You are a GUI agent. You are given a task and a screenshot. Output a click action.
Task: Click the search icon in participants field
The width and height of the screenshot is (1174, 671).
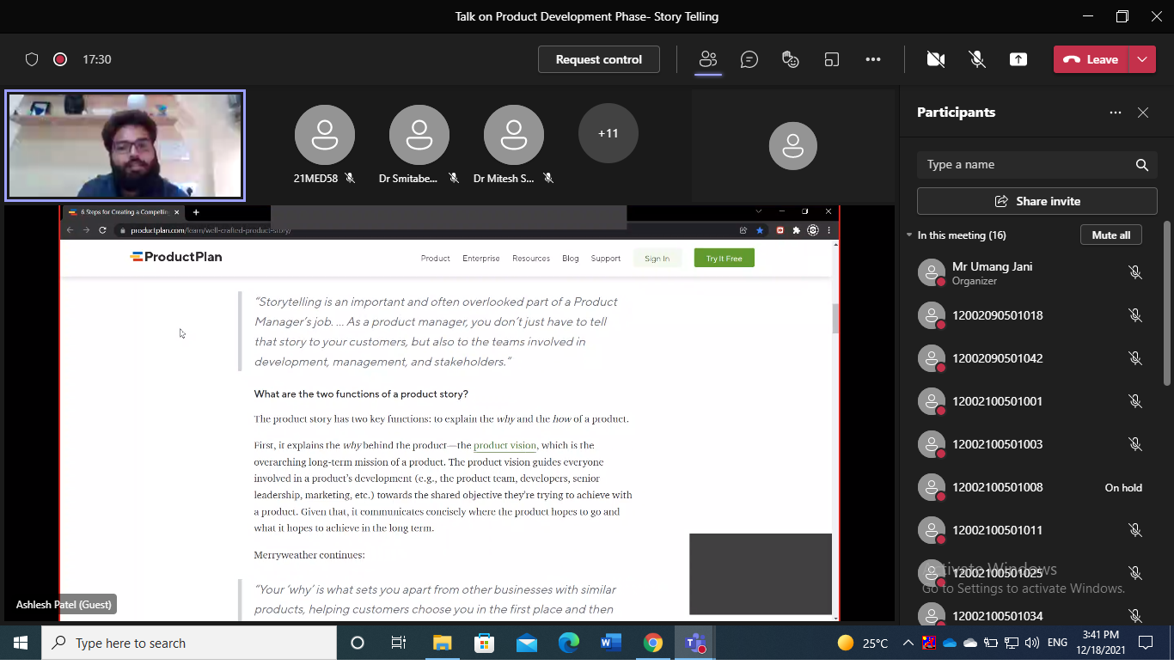pyautogui.click(x=1141, y=165)
